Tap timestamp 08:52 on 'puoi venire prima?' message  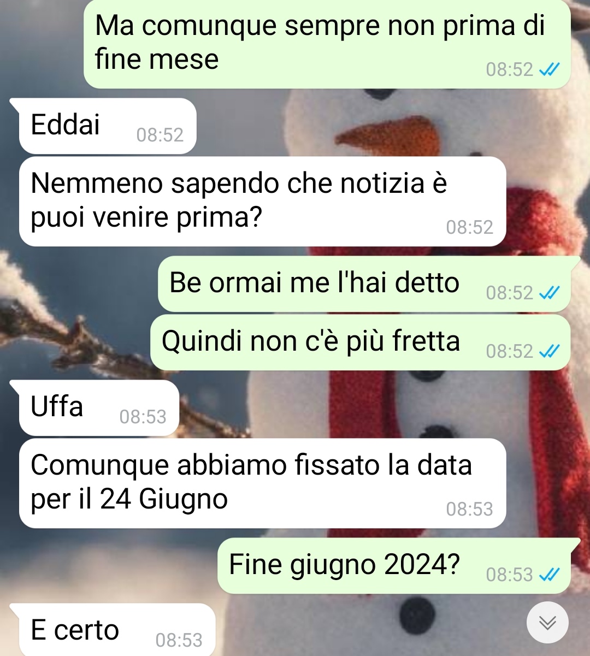pyautogui.click(x=469, y=227)
